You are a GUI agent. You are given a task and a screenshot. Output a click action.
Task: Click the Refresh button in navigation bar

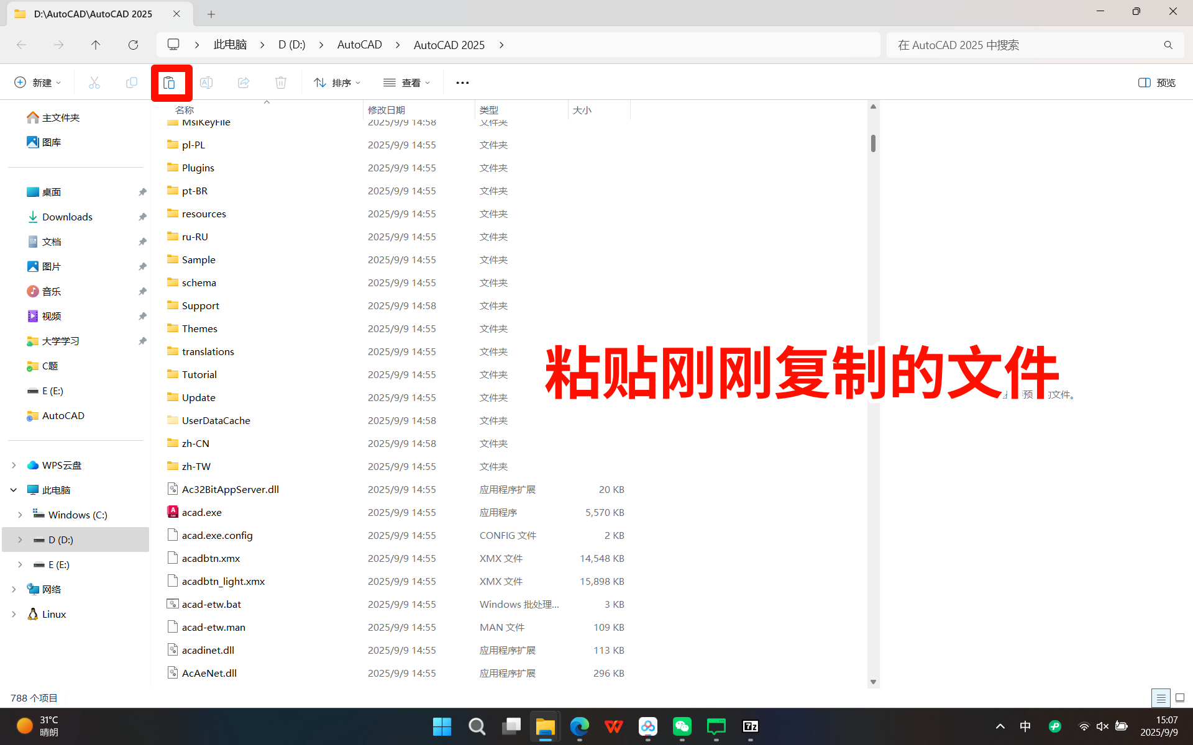click(x=133, y=45)
